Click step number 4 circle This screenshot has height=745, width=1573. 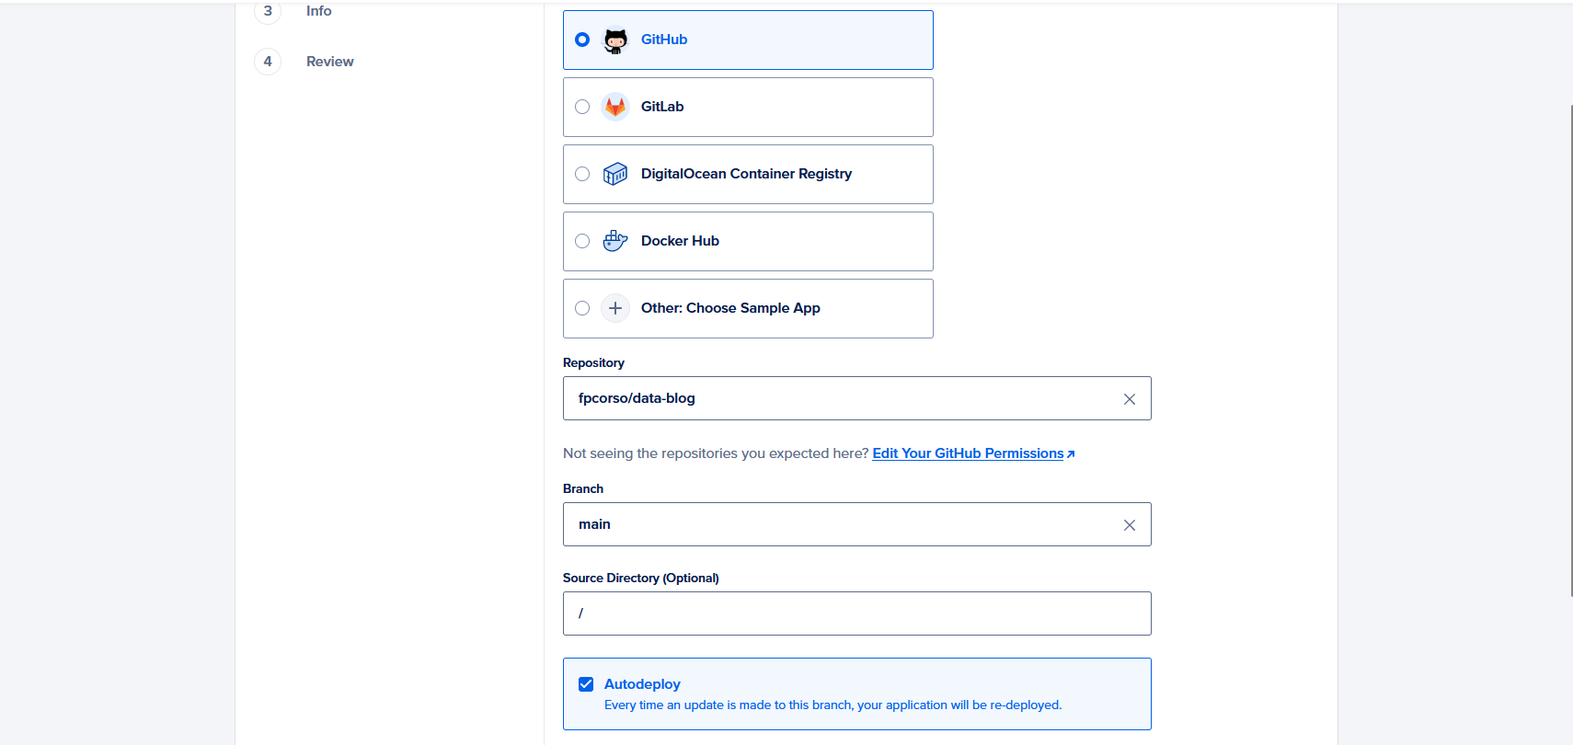point(268,62)
